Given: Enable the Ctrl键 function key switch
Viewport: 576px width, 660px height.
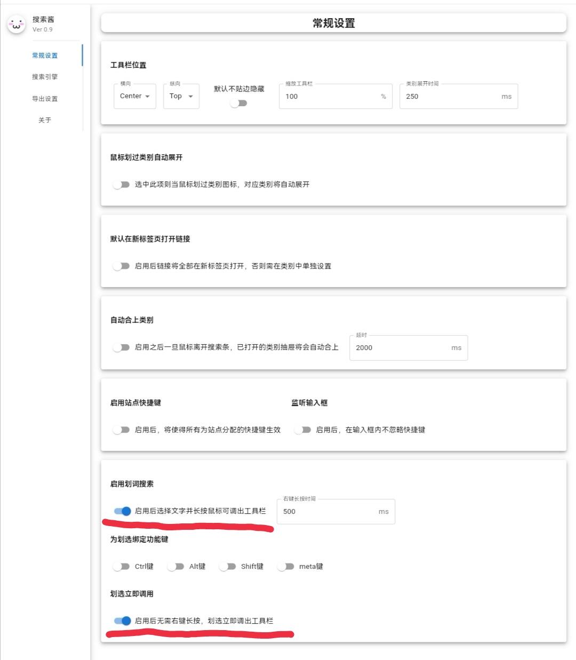Looking at the screenshot, I should point(121,566).
